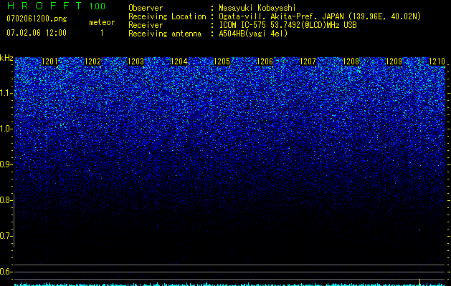The width and height of the screenshot is (451, 286).
Task: Click the meteor label
Action: (102, 22)
